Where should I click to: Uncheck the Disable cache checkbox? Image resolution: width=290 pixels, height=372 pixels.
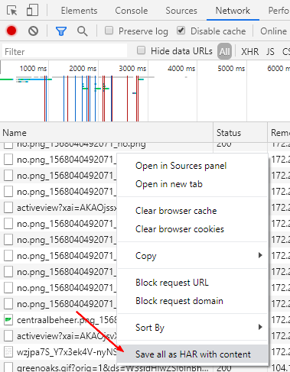click(x=181, y=31)
